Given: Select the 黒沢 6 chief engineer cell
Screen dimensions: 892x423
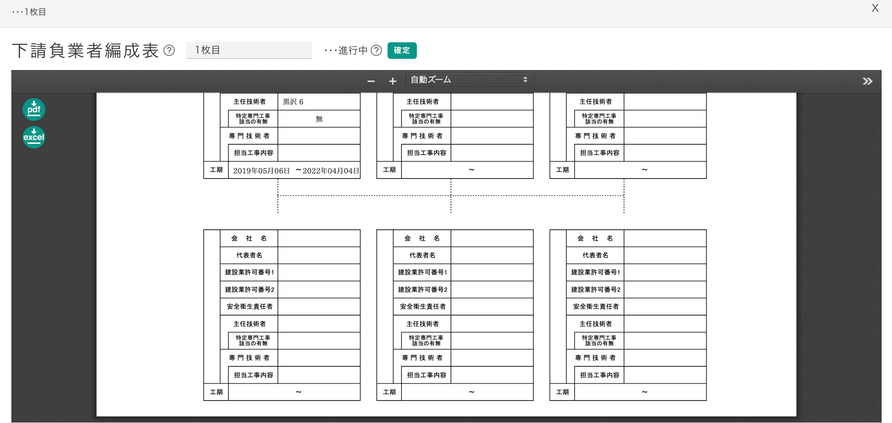Looking at the screenshot, I should pos(293,102).
